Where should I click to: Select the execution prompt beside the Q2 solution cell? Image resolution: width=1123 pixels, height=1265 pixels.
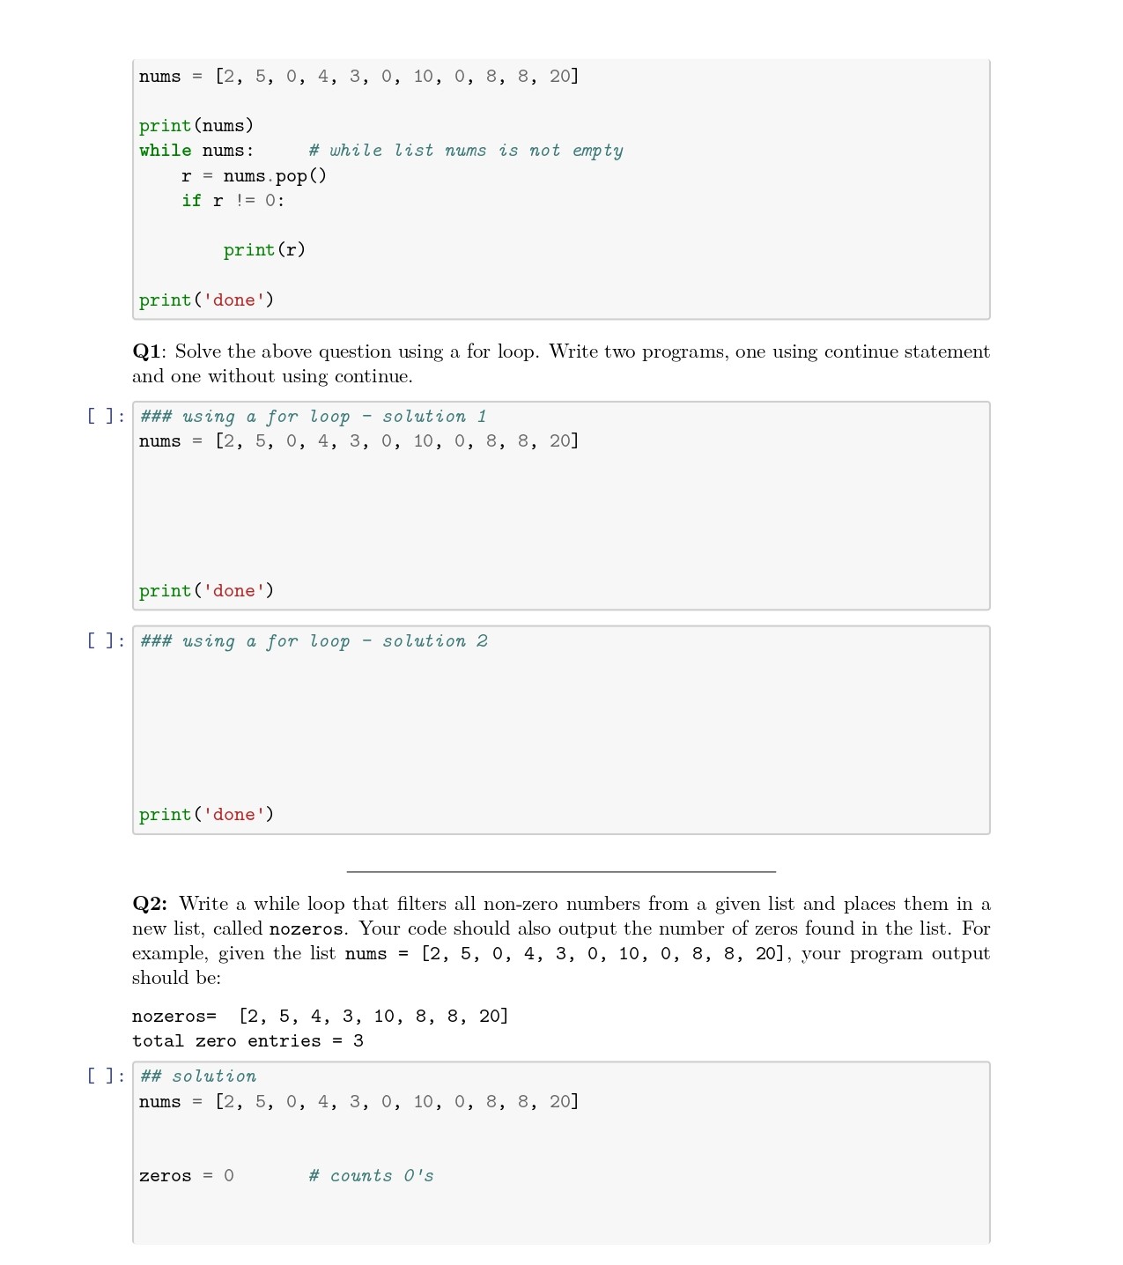pos(106,1076)
